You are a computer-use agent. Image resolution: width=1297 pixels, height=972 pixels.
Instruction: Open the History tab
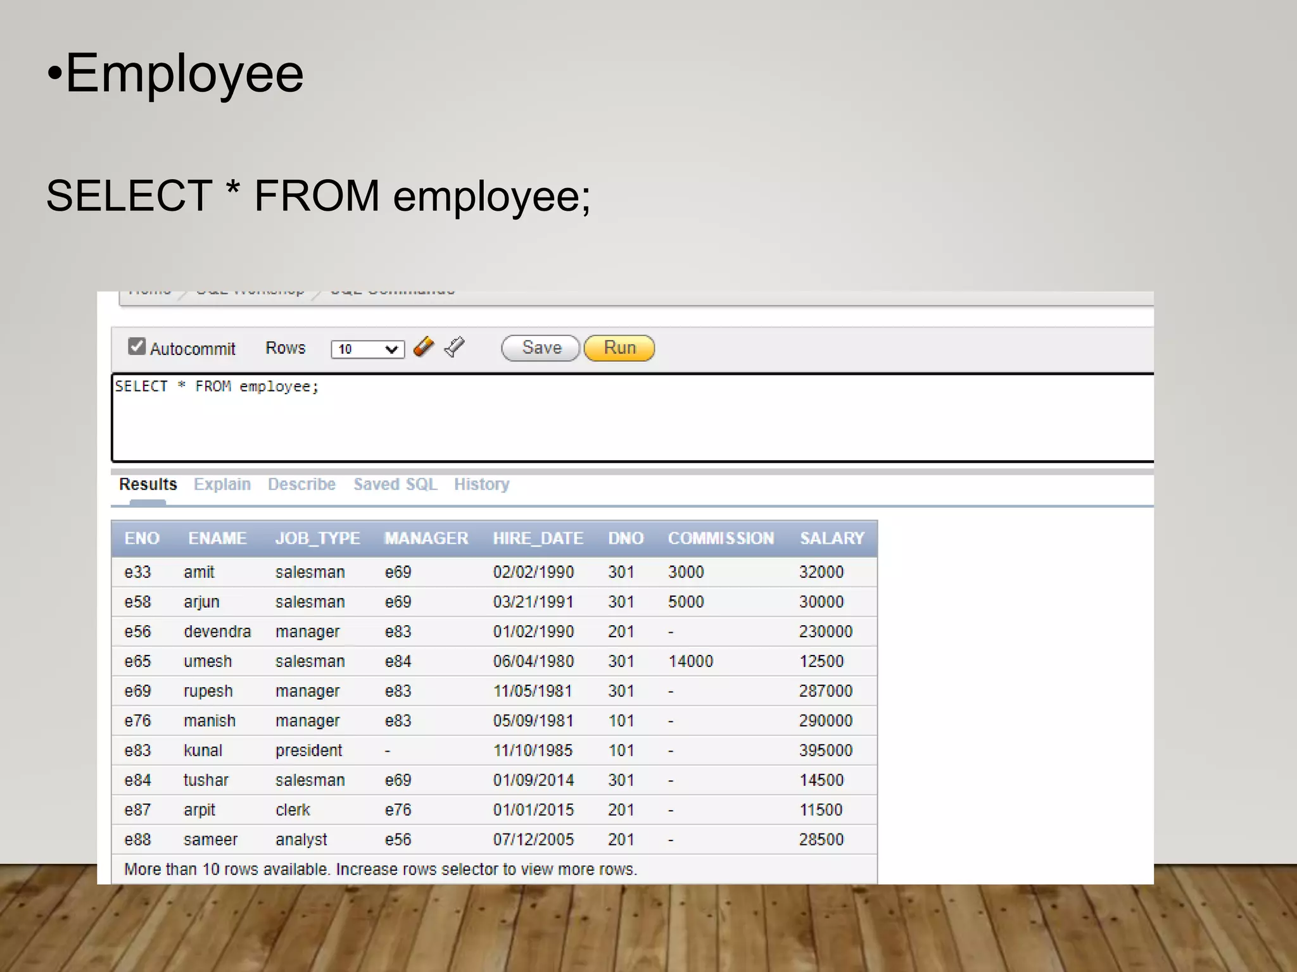click(x=481, y=484)
